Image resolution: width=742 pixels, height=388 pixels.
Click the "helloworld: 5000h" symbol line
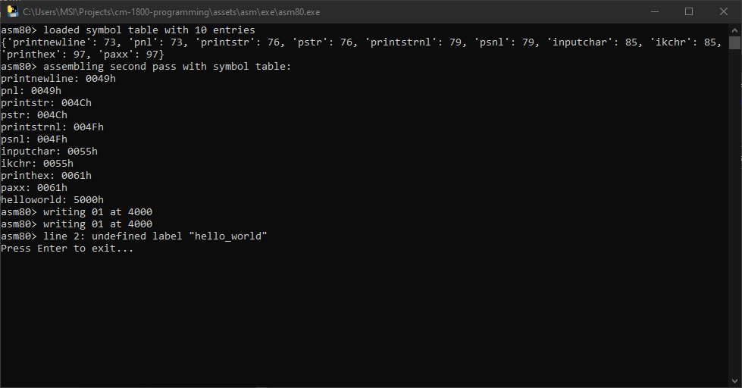click(52, 200)
